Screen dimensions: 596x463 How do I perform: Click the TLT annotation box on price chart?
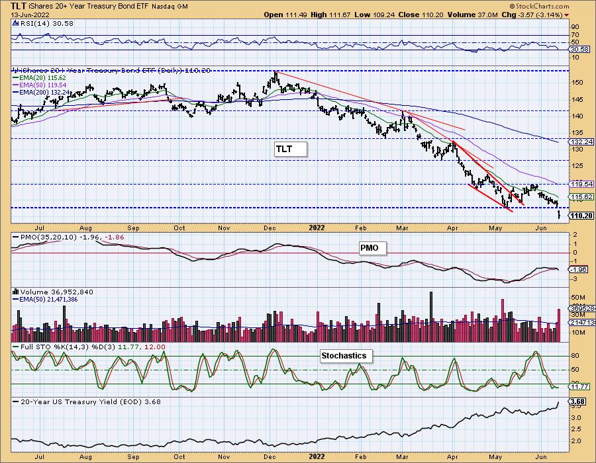click(x=291, y=149)
